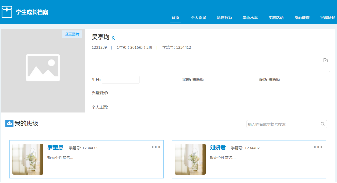The width and height of the screenshot is (337, 183).
Task: Click the text 学籍号: 1234412
Action: point(177,47)
